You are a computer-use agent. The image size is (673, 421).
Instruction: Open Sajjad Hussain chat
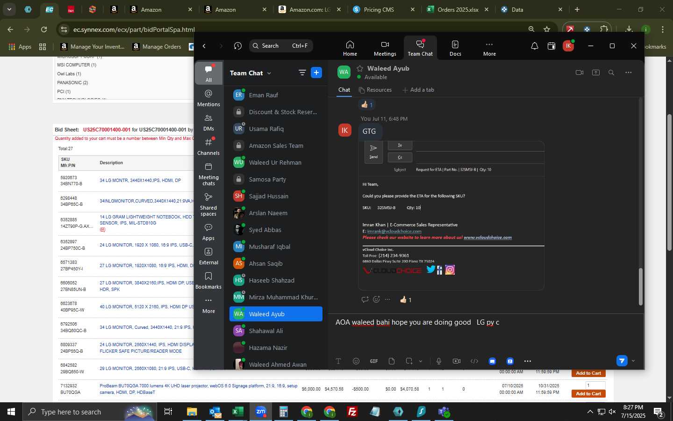(x=276, y=196)
